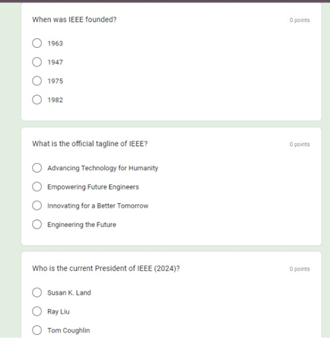Click the Advancing Technology for Humanity label text
Viewport: 330px width, 338px height.
(103, 168)
